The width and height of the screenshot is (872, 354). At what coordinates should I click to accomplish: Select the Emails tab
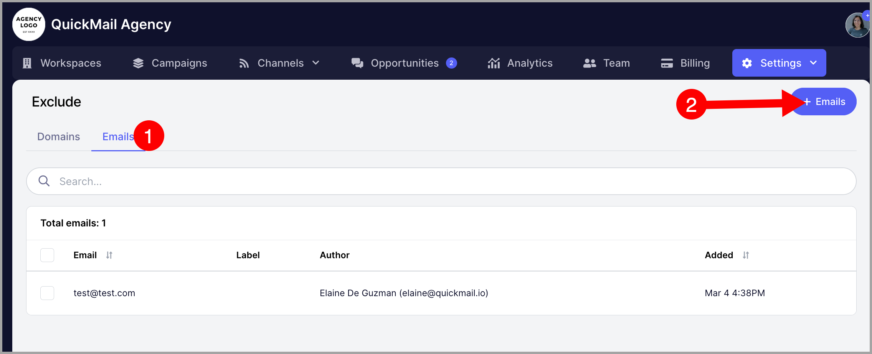pos(118,137)
